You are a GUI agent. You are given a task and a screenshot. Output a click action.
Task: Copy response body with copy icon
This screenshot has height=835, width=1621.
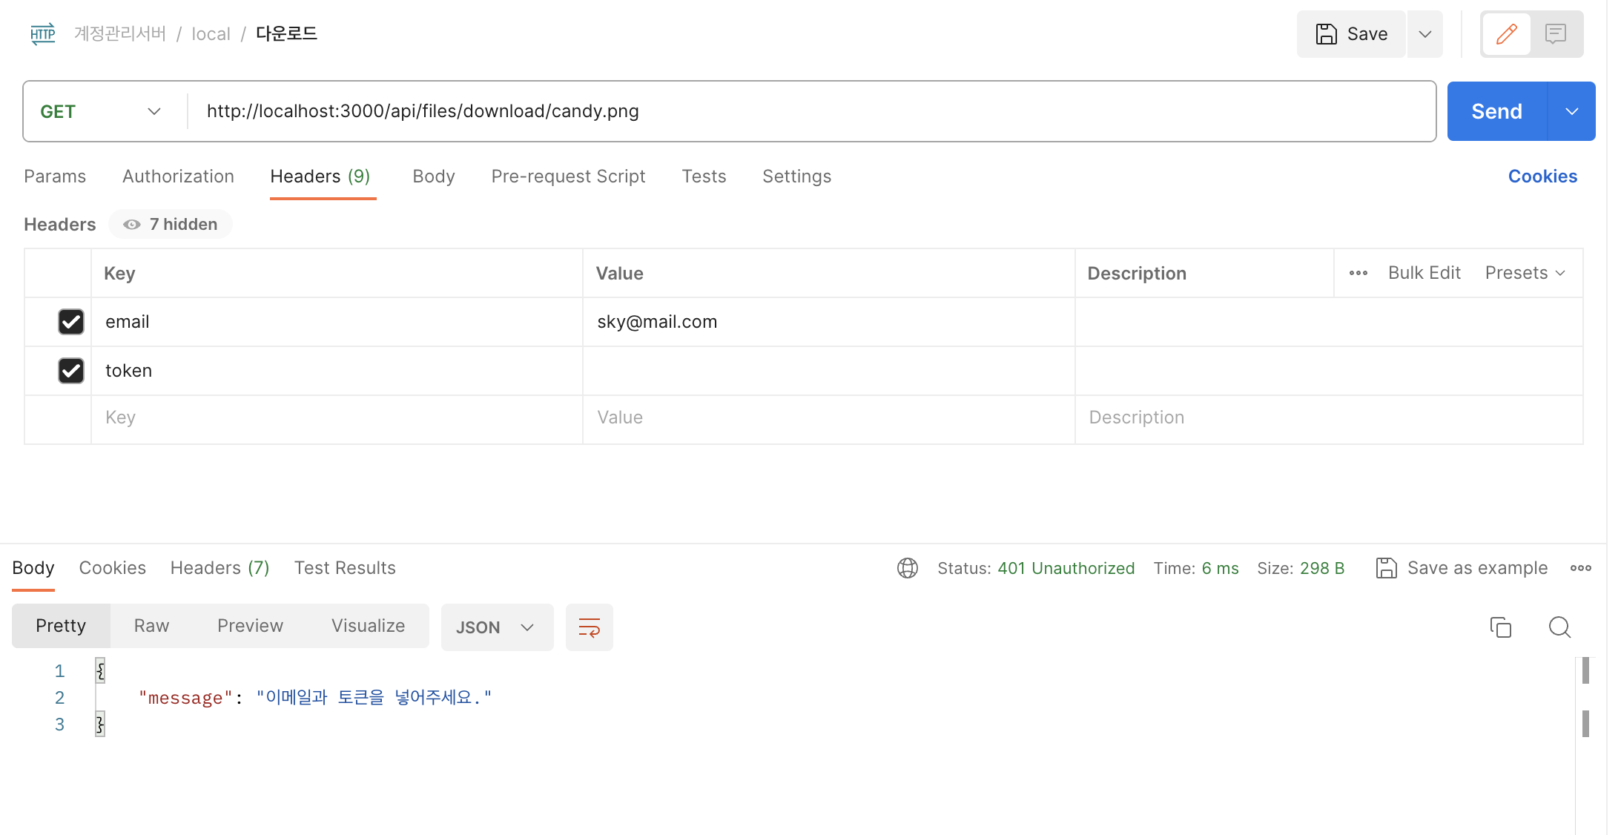coord(1500,627)
